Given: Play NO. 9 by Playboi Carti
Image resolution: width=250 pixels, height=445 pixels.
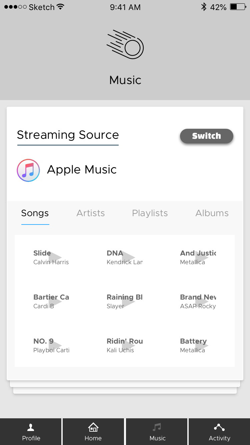Looking at the screenshot, I should [55, 346].
